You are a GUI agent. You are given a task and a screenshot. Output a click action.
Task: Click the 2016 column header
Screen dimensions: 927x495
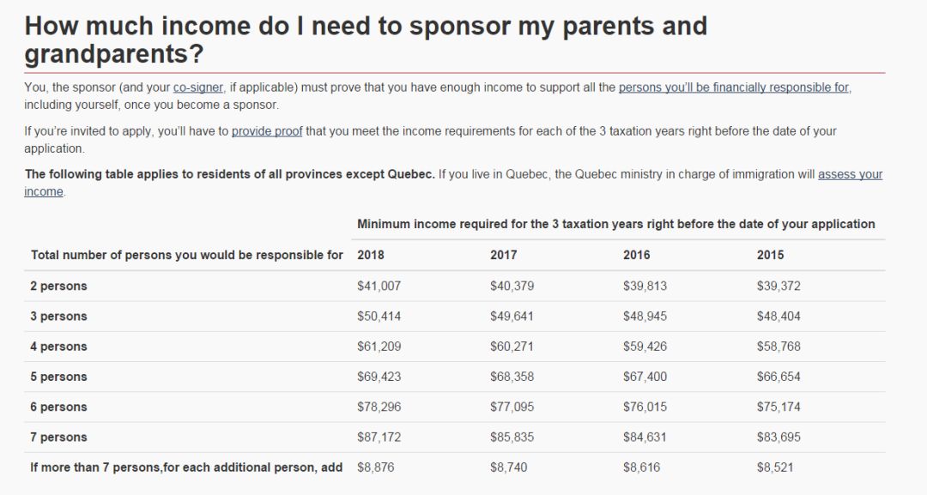click(x=636, y=255)
